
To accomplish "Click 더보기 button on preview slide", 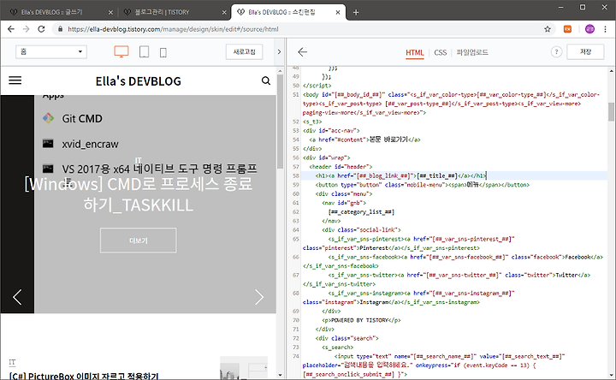I will click(139, 240).
